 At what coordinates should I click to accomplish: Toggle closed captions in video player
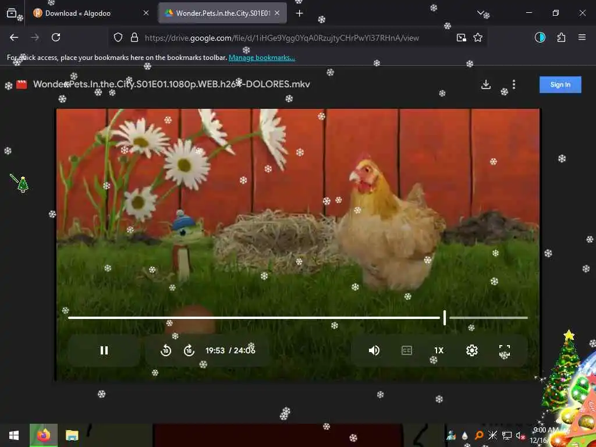coord(406,350)
